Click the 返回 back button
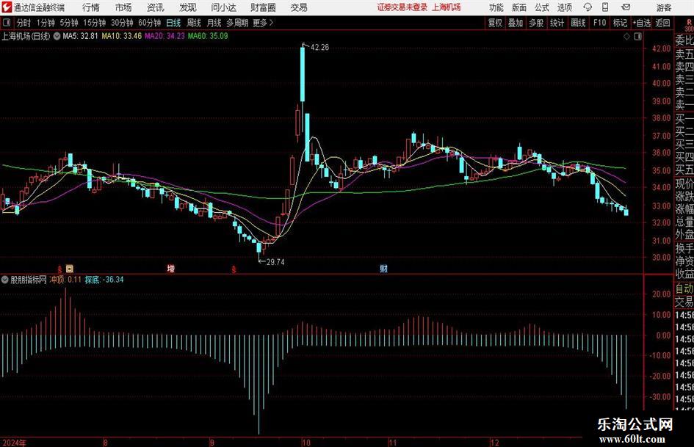Image resolution: width=694 pixels, height=447 pixels. tap(662, 23)
